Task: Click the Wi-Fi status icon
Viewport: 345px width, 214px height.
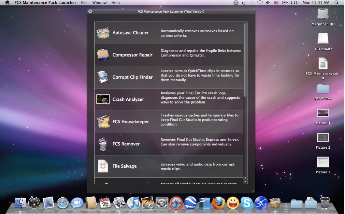Action: 260,3
